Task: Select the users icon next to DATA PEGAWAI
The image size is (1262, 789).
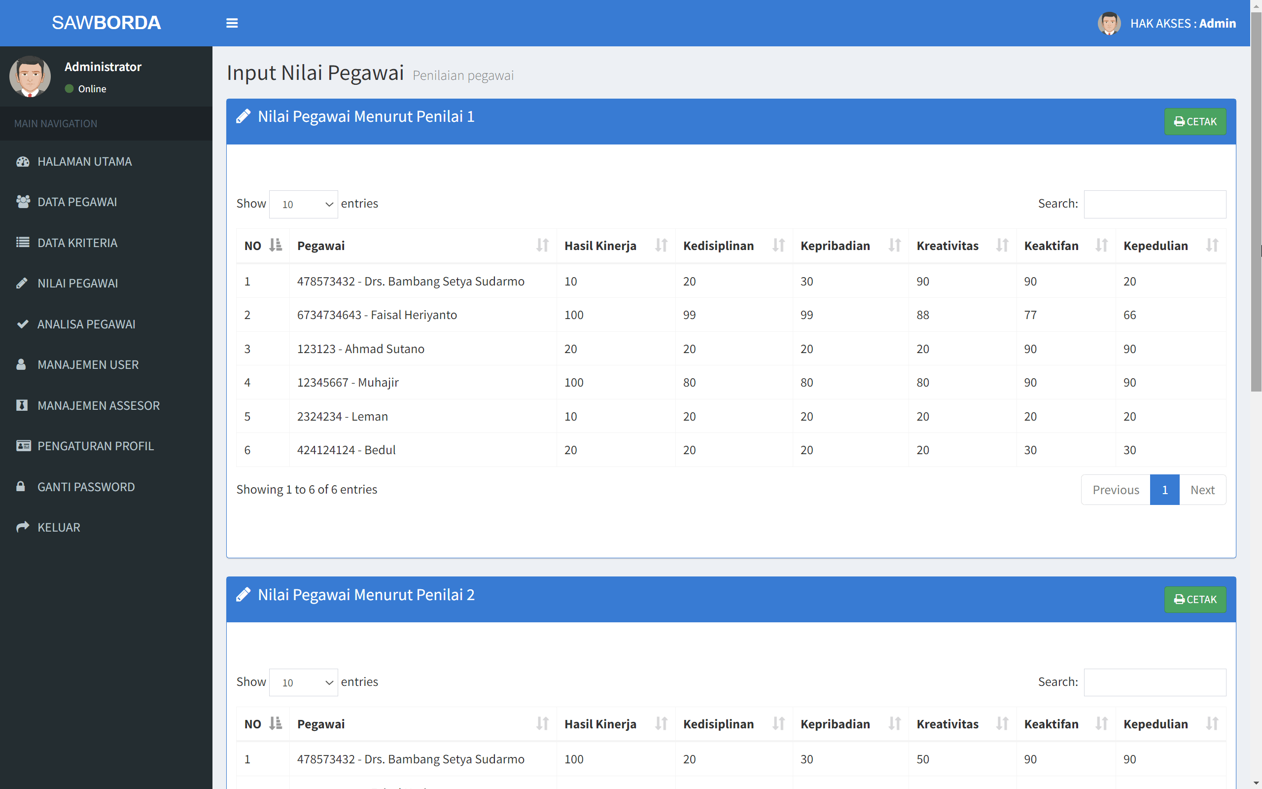Action: click(23, 202)
